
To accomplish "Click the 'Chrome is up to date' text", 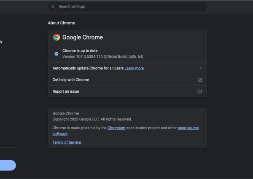I will (80, 51).
